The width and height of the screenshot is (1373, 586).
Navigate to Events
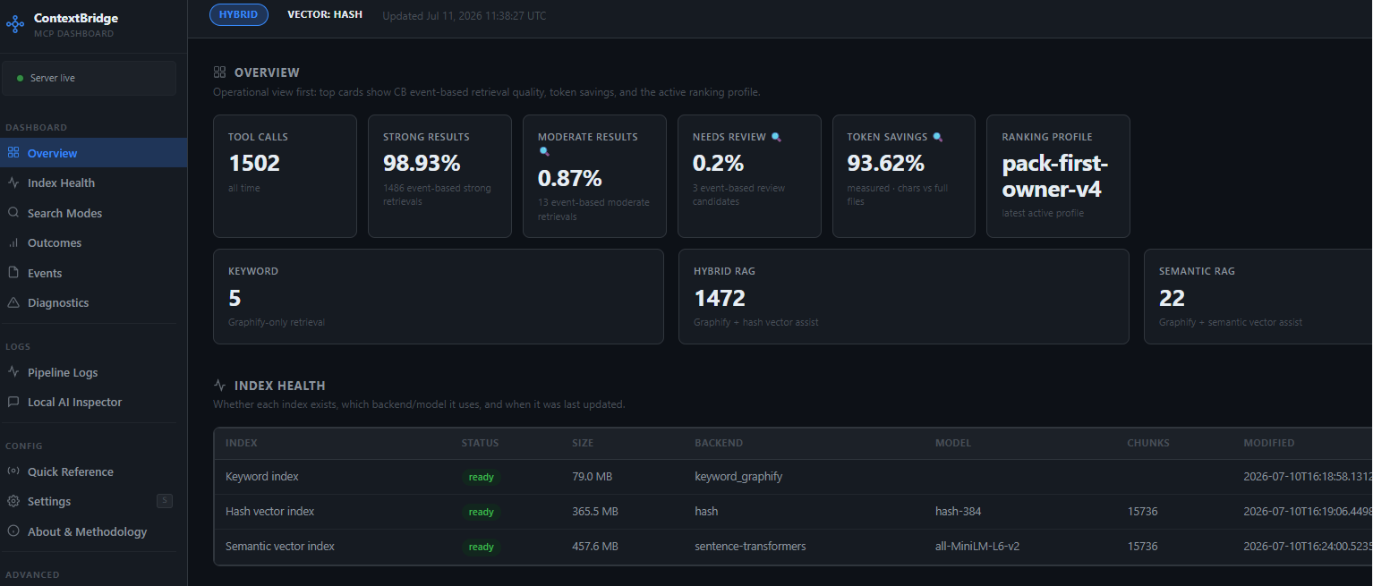click(93, 273)
